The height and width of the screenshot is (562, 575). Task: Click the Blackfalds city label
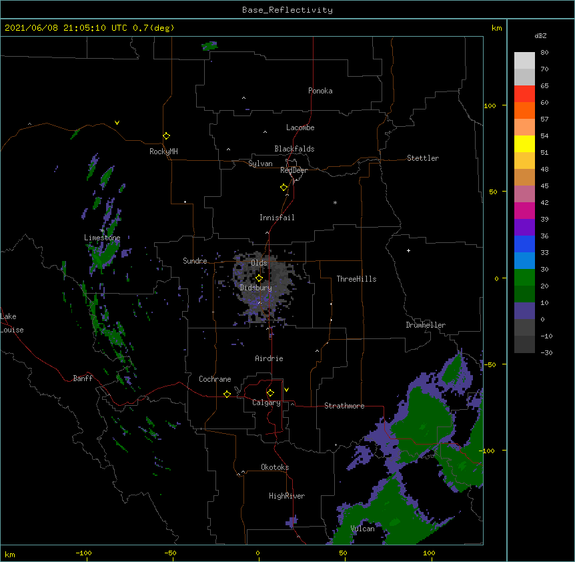(x=294, y=149)
